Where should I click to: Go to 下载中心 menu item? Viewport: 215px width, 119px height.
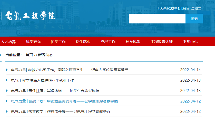190,42
